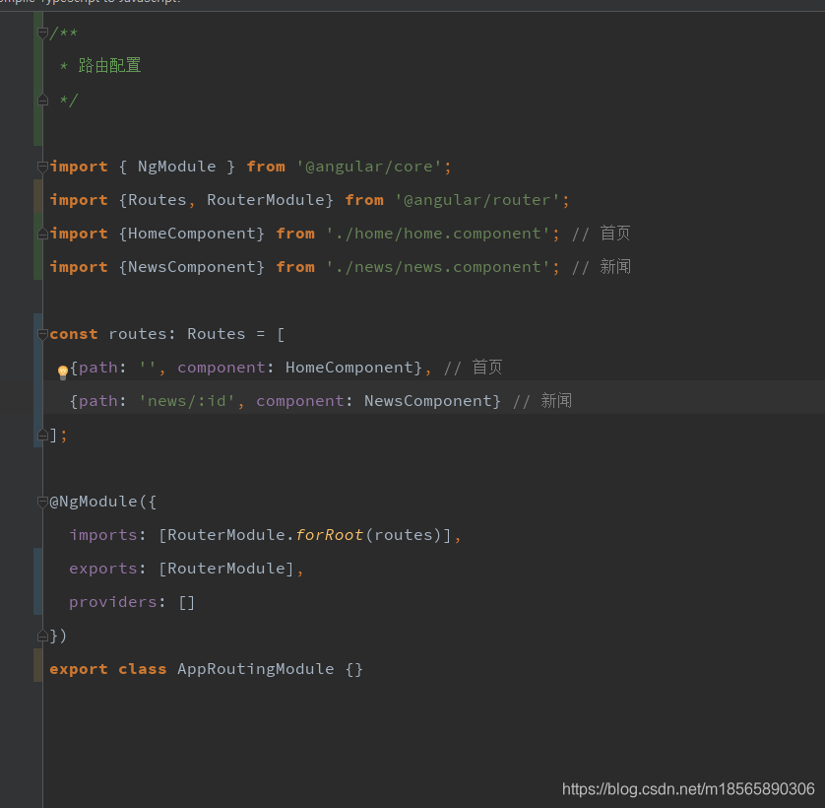The width and height of the screenshot is (825, 808).
Task: Click the // 新闻 comment on NewsComponent import line
Action: (x=601, y=267)
